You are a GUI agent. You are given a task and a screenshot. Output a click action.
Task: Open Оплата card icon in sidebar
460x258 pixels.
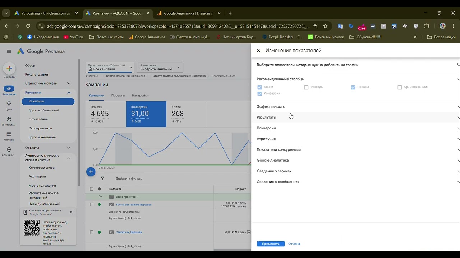point(9,134)
